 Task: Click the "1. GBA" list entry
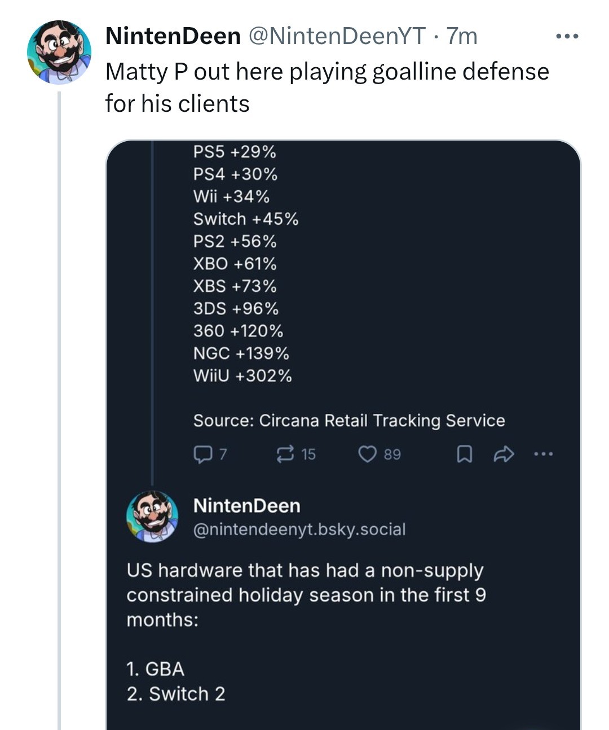(155, 669)
